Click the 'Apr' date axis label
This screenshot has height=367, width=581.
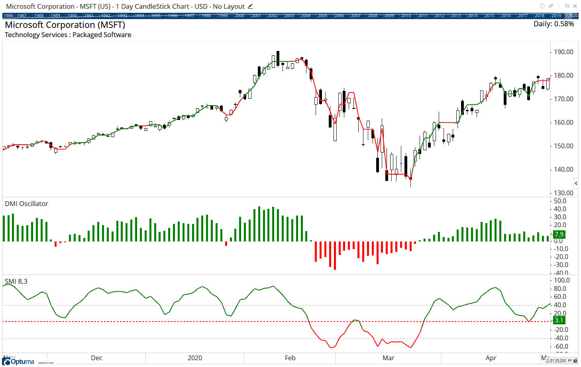click(x=491, y=358)
